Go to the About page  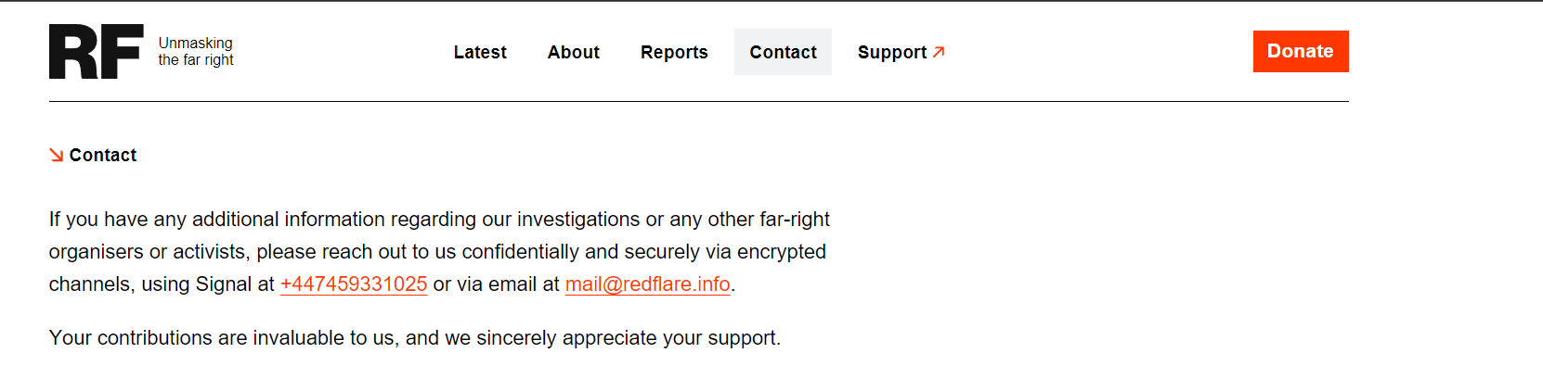click(573, 52)
